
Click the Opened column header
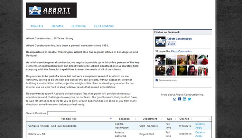coord(184,119)
